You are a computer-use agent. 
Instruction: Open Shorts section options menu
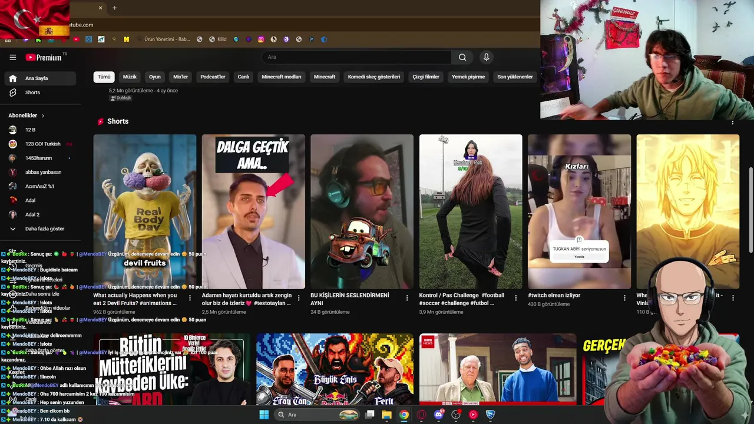pos(733,122)
